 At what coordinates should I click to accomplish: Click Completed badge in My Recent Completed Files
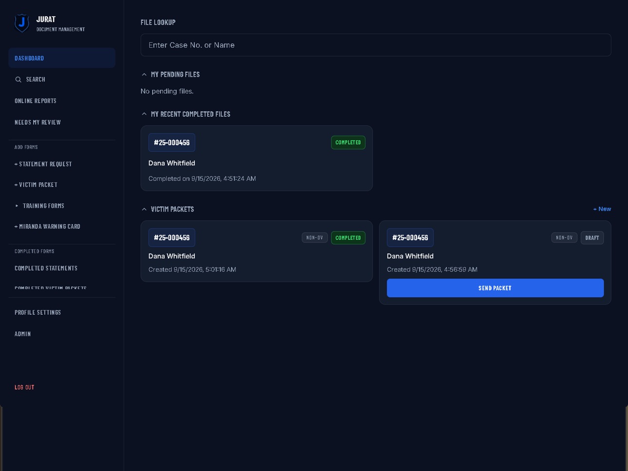point(348,143)
